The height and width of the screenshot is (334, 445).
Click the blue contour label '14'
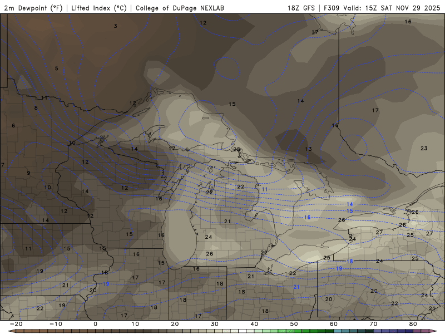[x=350, y=204]
